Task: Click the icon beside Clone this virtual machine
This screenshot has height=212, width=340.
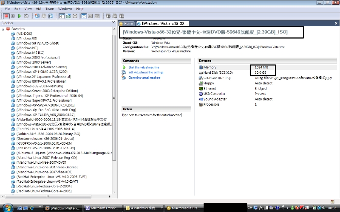Action: (124, 78)
